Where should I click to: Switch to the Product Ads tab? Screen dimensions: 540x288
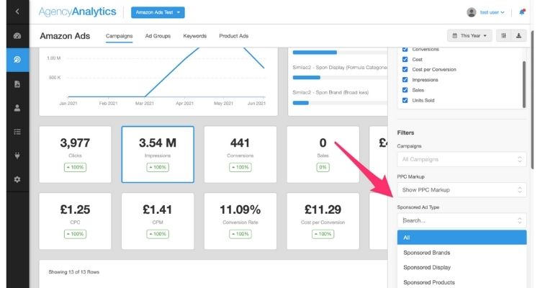coord(234,36)
